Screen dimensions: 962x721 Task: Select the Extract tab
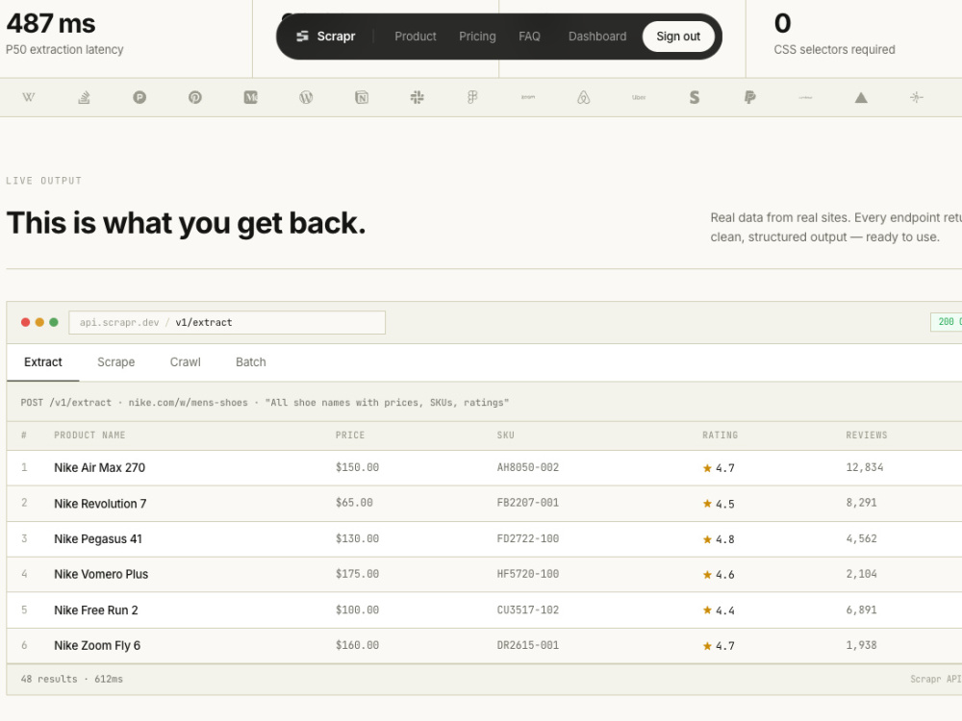(43, 362)
